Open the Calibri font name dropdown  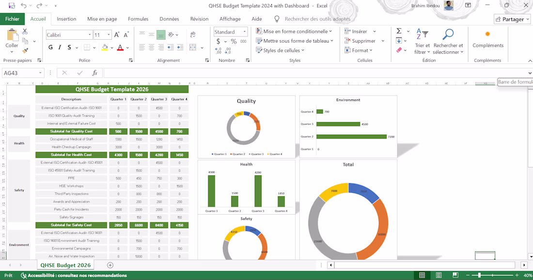click(x=90, y=35)
